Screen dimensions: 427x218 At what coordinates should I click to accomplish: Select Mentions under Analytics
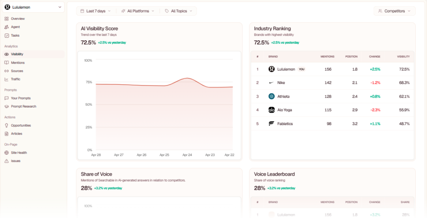tap(18, 63)
